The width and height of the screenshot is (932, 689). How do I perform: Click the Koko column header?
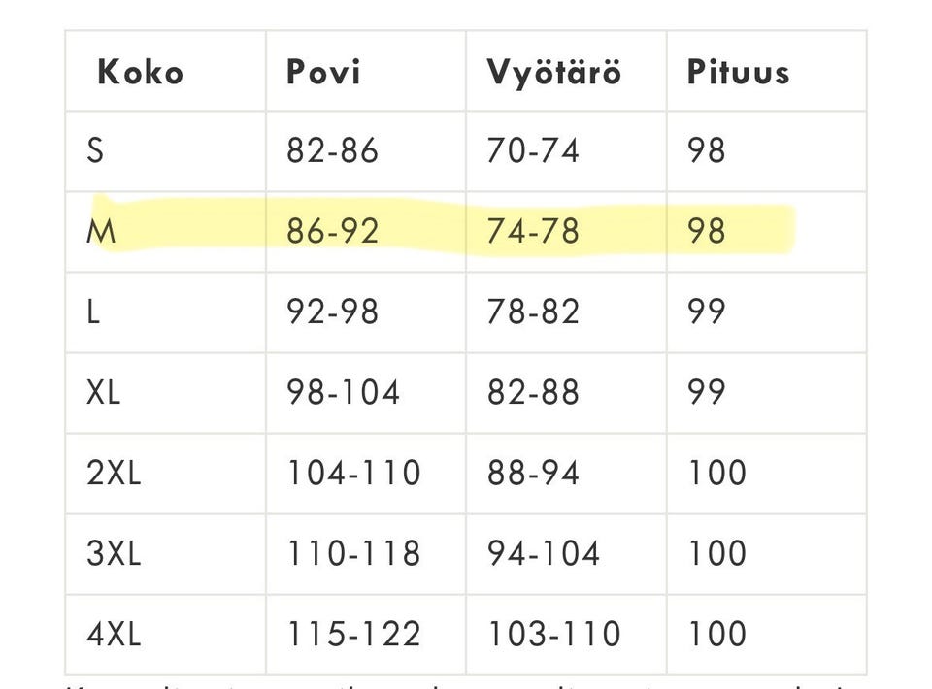[x=140, y=72]
